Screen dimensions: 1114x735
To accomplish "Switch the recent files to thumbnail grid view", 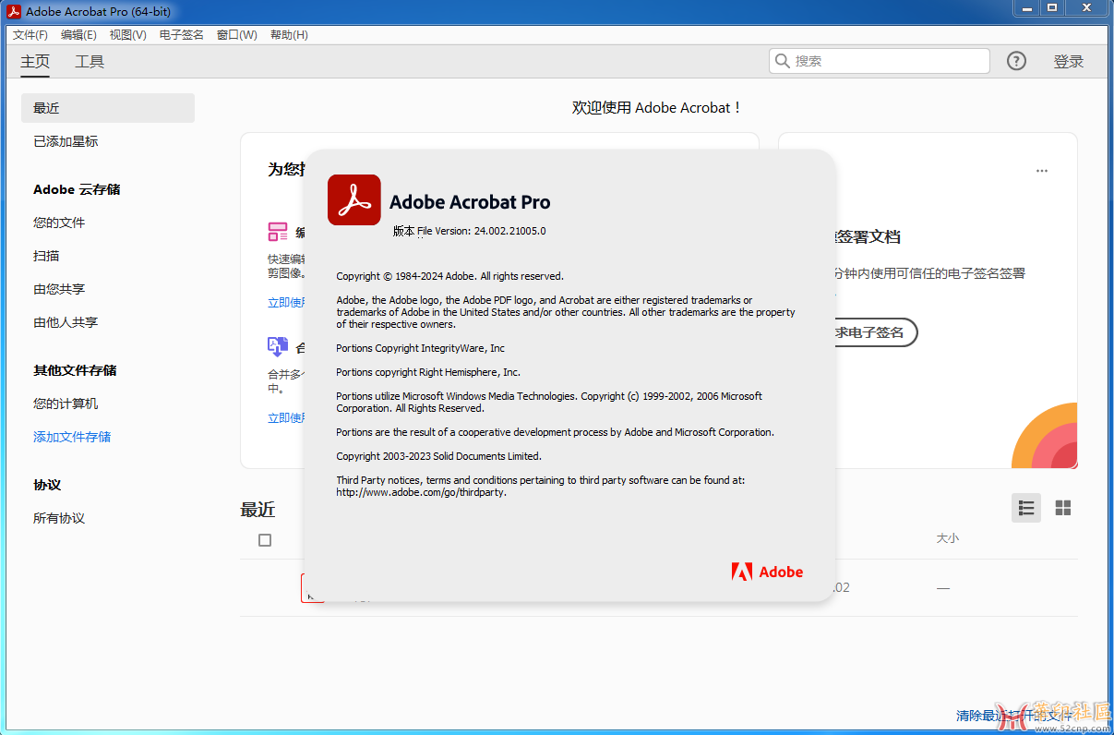I will pos(1063,508).
